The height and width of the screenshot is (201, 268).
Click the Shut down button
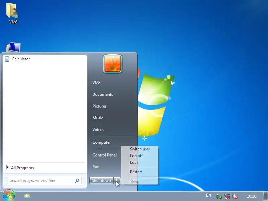pos(102,181)
